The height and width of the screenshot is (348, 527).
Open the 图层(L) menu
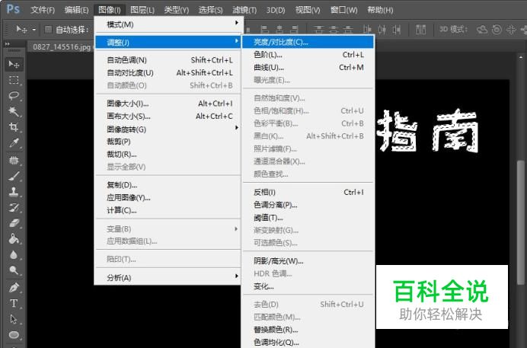tap(142, 10)
